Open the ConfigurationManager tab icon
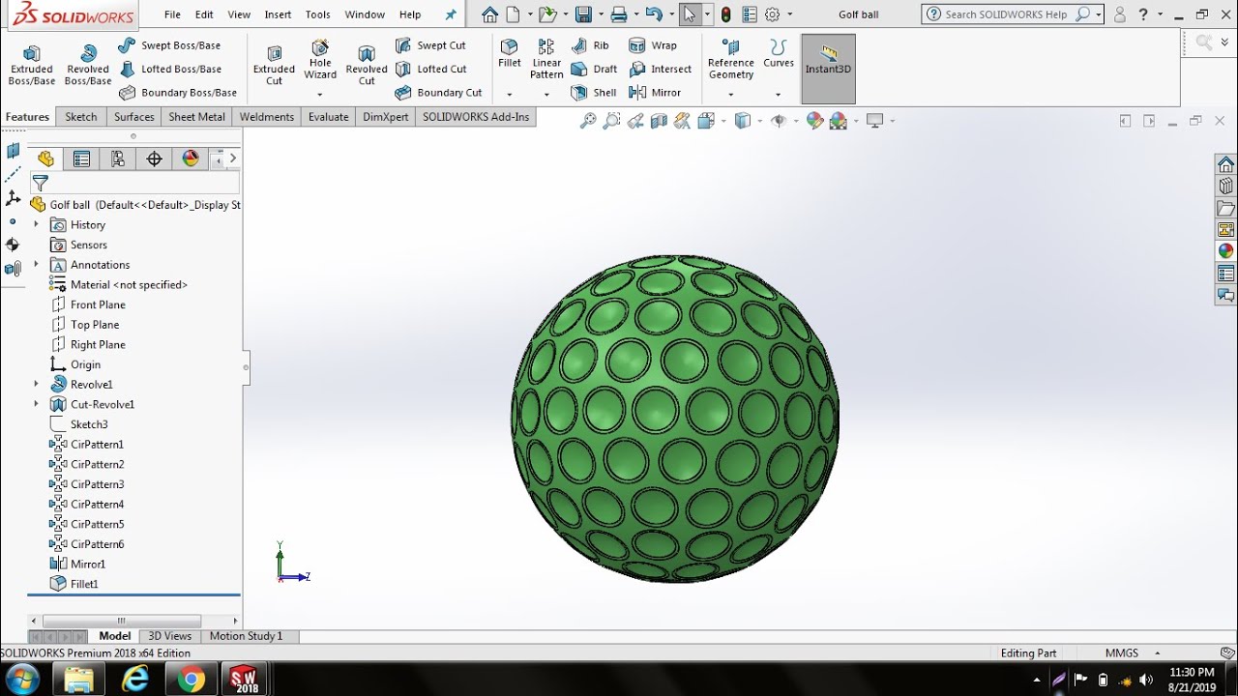The width and height of the screenshot is (1238, 696). 118,159
